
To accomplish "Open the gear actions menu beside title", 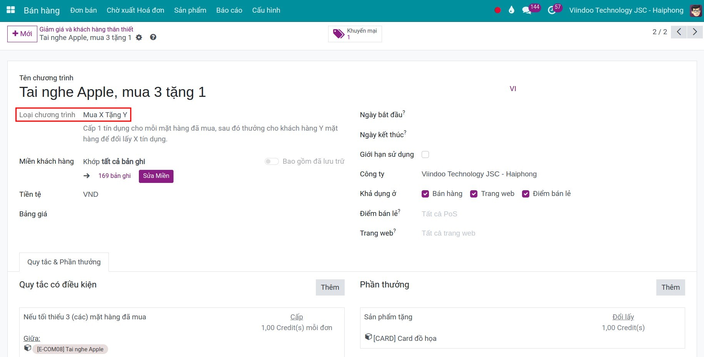I will [x=139, y=37].
